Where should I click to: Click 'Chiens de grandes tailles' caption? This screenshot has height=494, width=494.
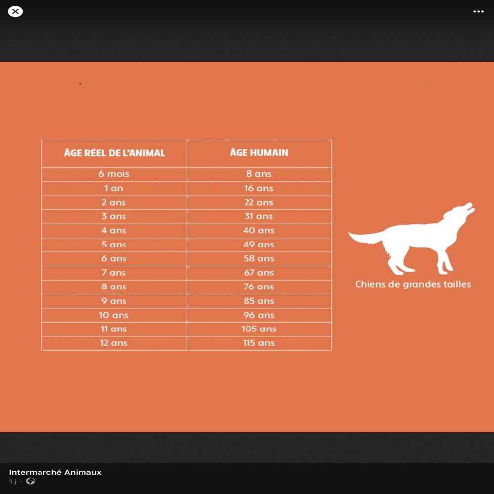[412, 284]
